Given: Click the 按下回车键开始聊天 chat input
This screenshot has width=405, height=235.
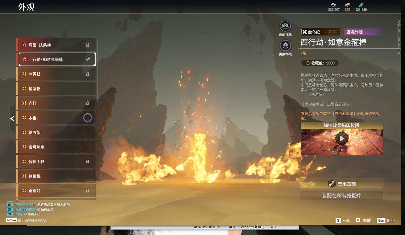Looking at the screenshot, I should (33, 220).
